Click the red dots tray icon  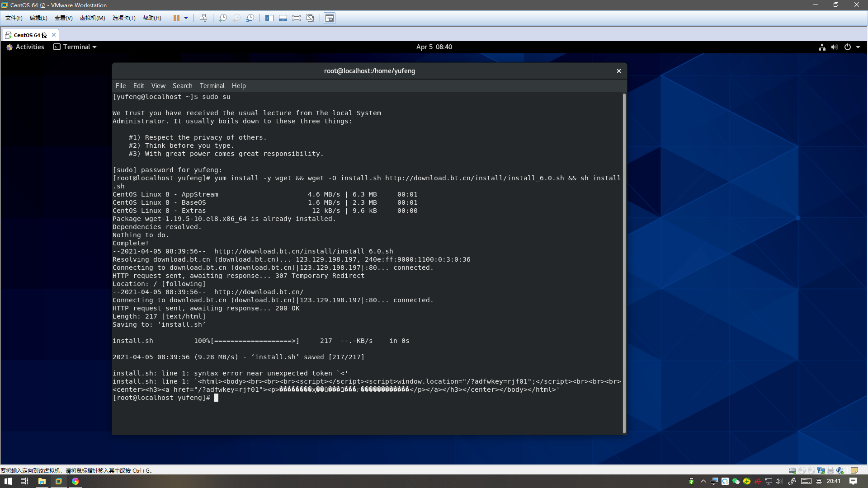(x=758, y=481)
